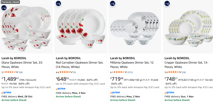
Task: Open the 372 reviews link
Action: 130,72
